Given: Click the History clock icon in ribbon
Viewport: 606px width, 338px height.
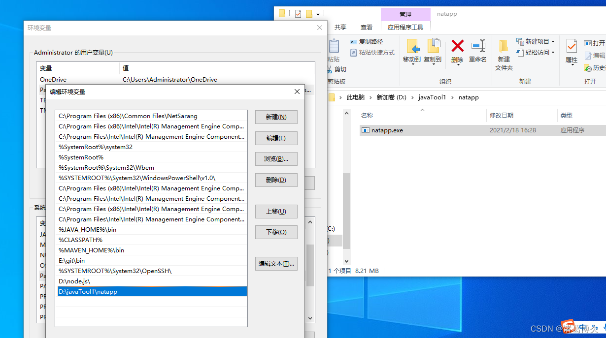Looking at the screenshot, I should pyautogui.click(x=588, y=68).
